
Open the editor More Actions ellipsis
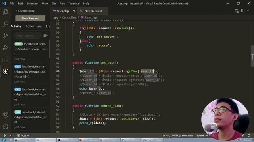coord(249,11)
